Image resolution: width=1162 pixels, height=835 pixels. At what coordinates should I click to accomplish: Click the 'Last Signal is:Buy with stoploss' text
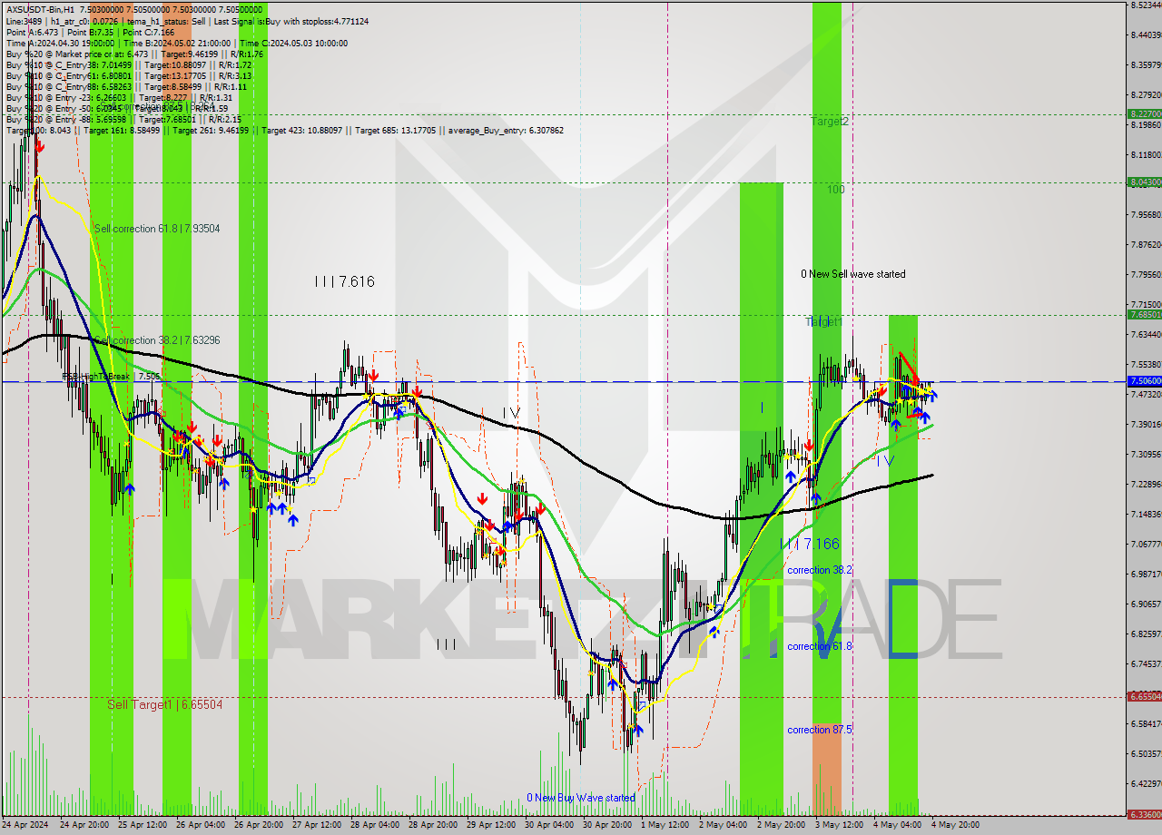point(290,21)
